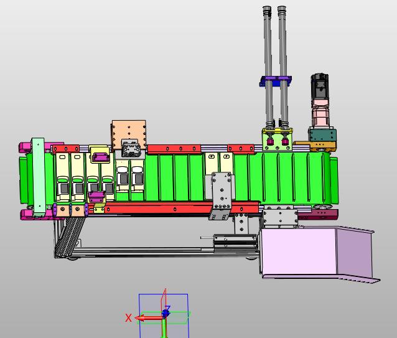Select the right gray vertical guide rod

(283, 66)
